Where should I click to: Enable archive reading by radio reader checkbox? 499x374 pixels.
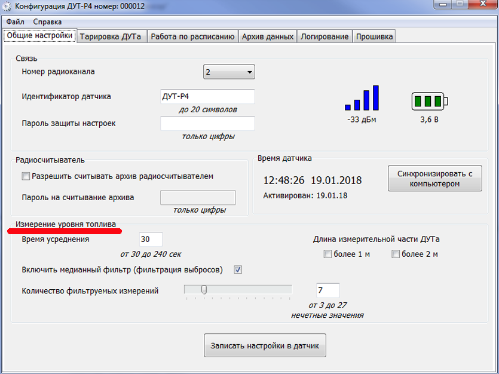coord(26,176)
